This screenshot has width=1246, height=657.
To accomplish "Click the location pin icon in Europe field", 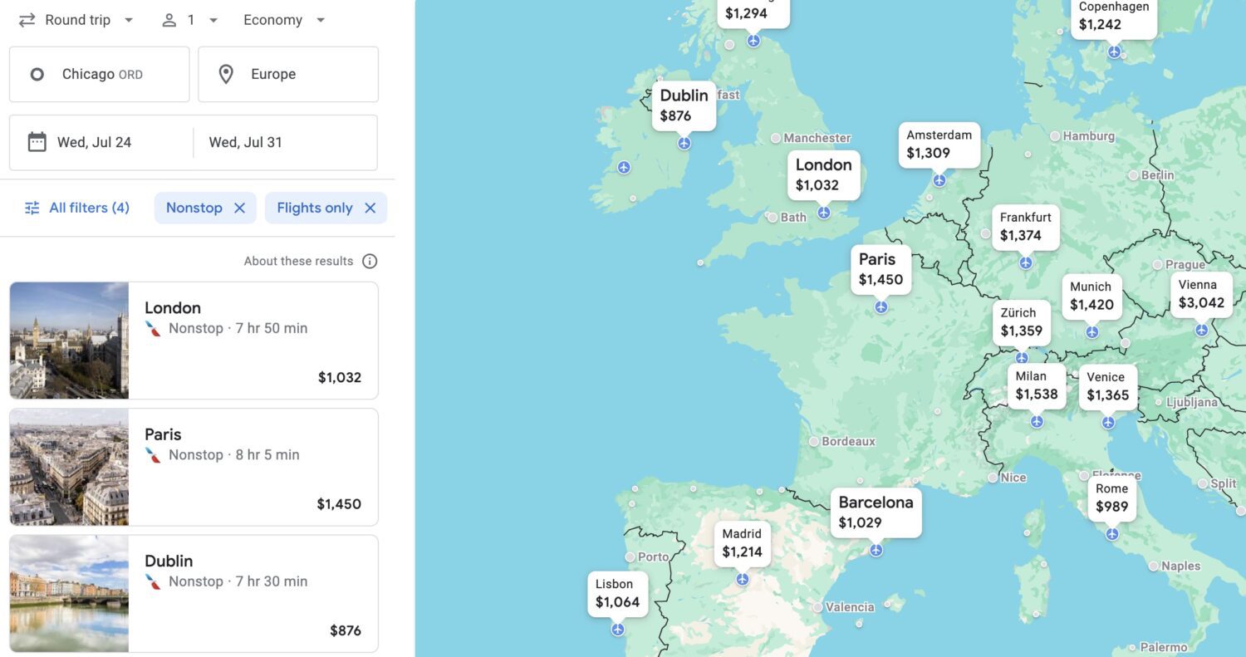I will point(225,73).
